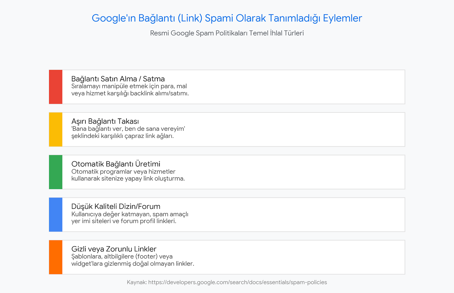Select the heading 'Aşırı Bağlantı Takası'
The image size is (454, 293).
(105, 121)
